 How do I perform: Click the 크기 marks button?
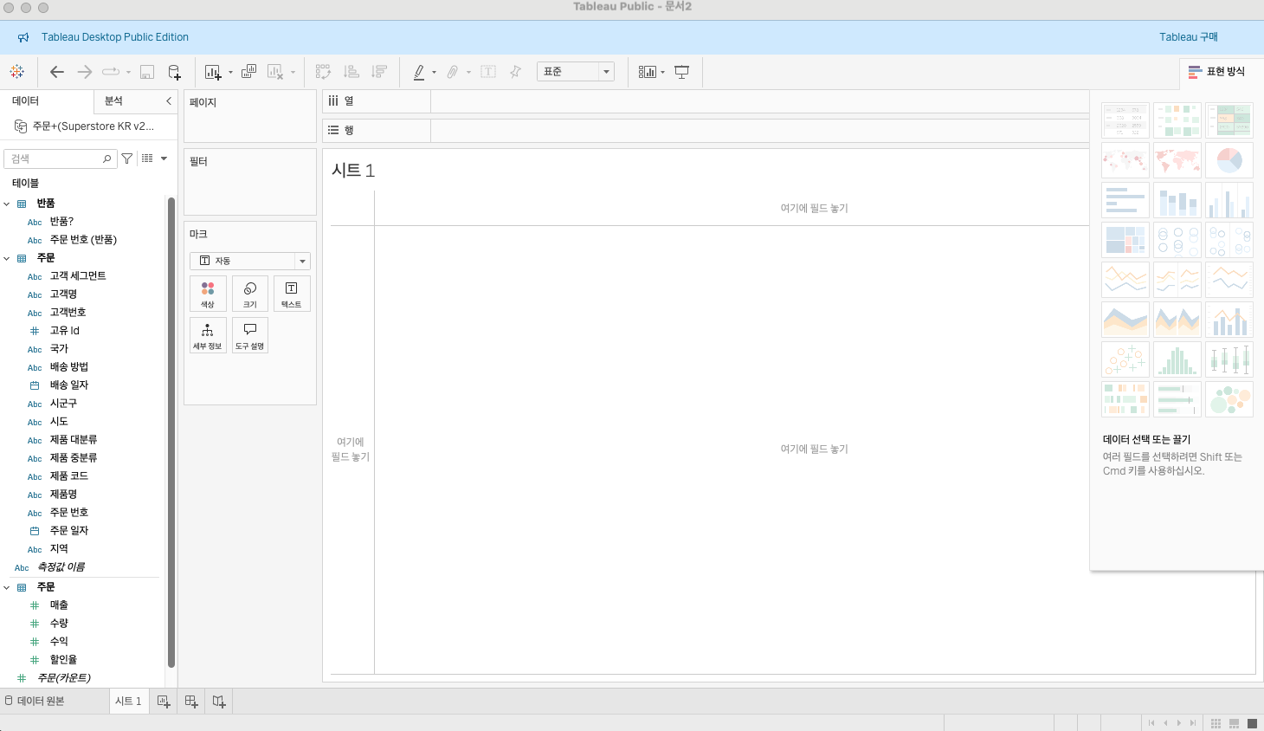(250, 294)
